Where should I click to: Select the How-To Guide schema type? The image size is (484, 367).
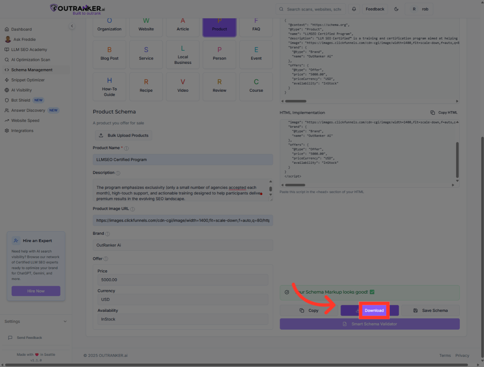109,87
